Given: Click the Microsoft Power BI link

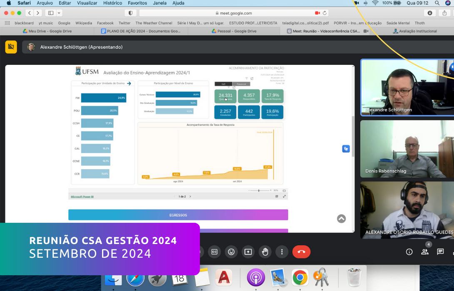Looking at the screenshot, I should click(x=82, y=196).
